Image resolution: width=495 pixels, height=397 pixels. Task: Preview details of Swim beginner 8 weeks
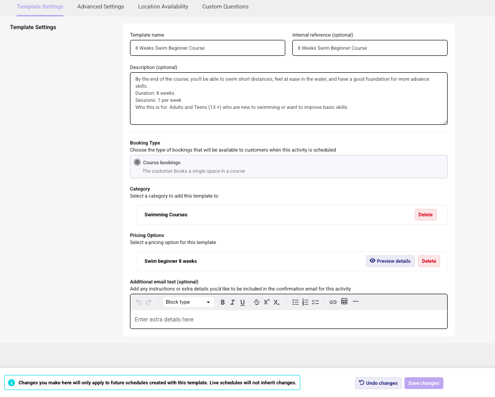point(390,261)
